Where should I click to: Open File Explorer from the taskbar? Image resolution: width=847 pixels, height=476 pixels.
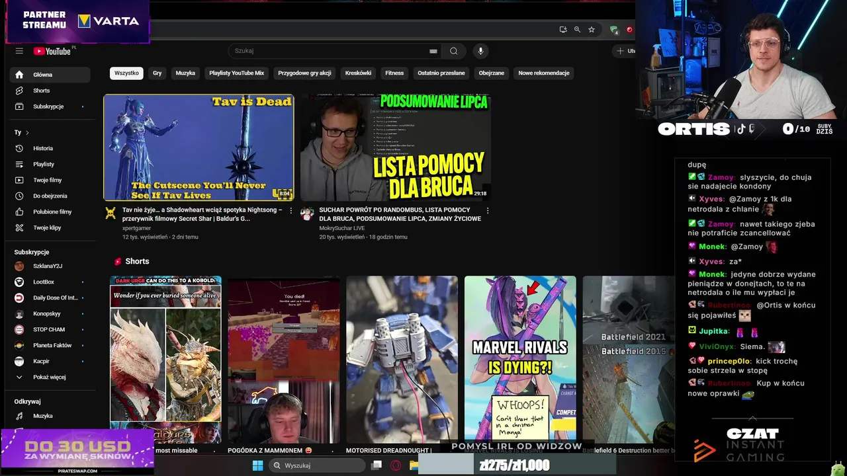pyautogui.click(x=414, y=465)
